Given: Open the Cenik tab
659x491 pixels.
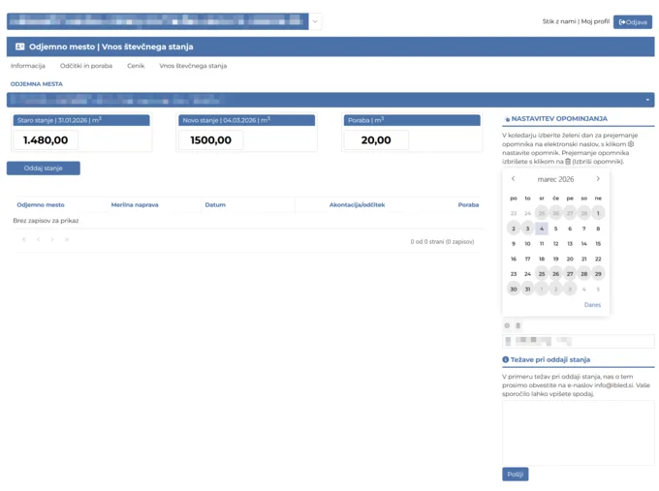Looking at the screenshot, I should point(136,66).
